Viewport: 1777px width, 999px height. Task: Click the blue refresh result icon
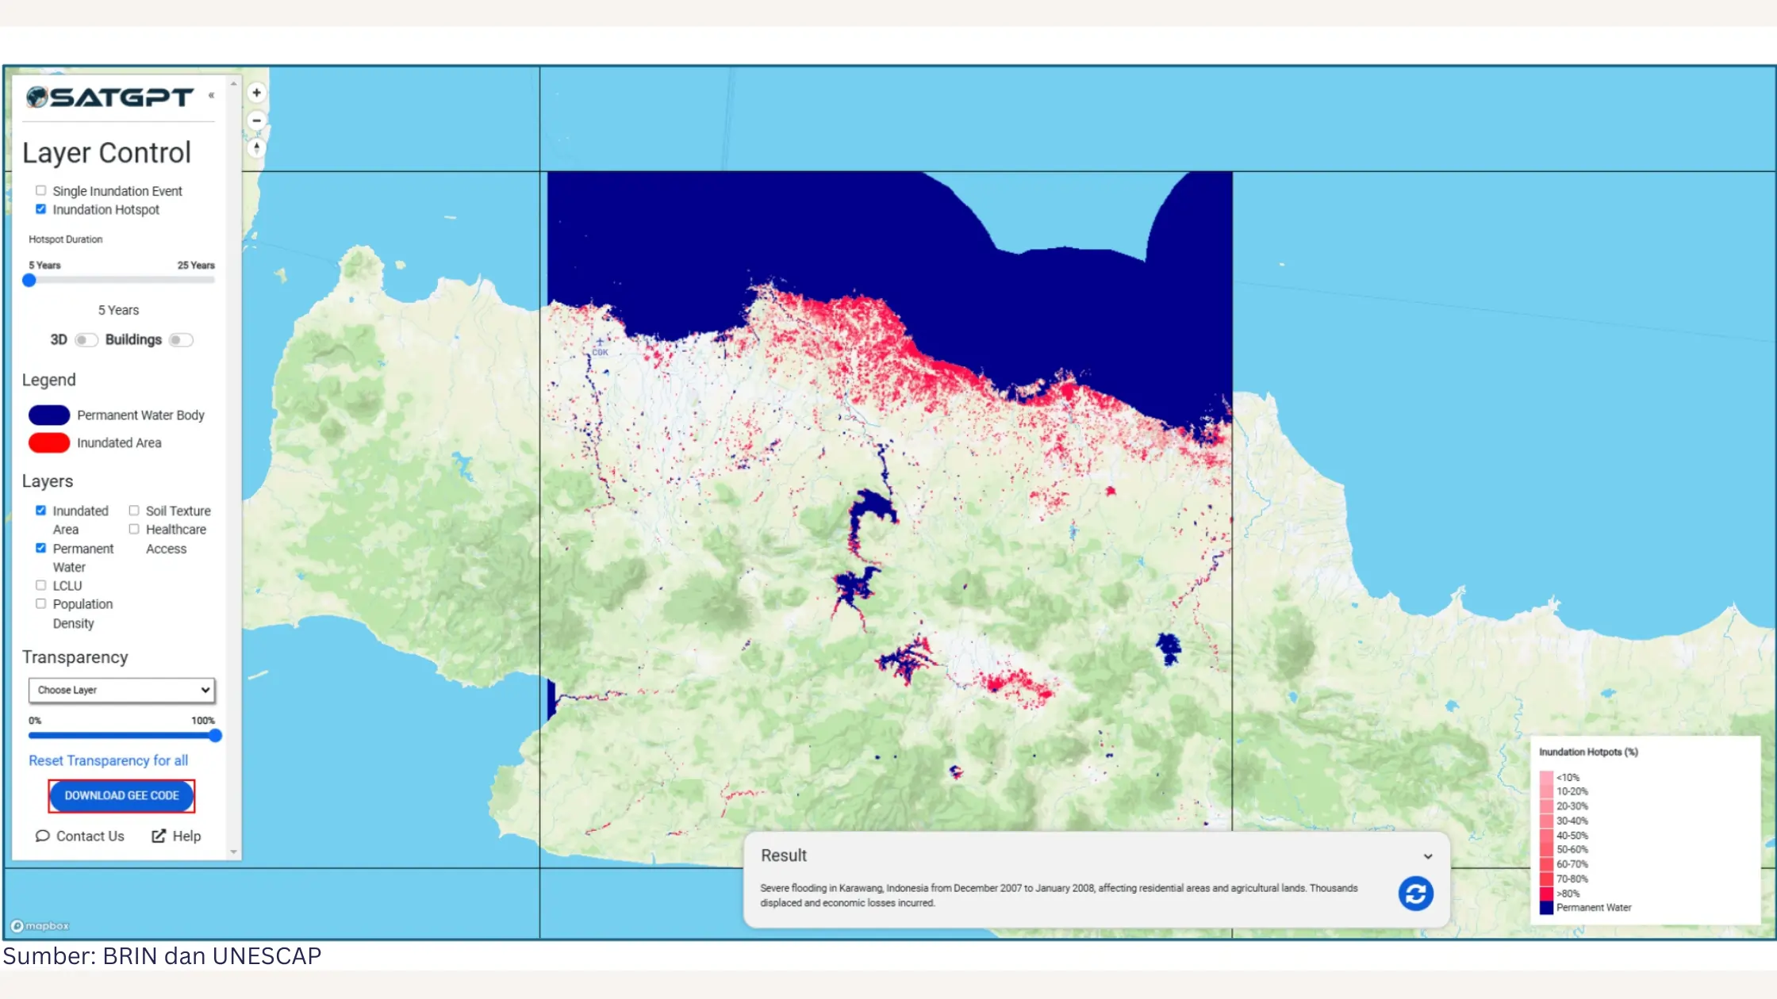pyautogui.click(x=1415, y=894)
